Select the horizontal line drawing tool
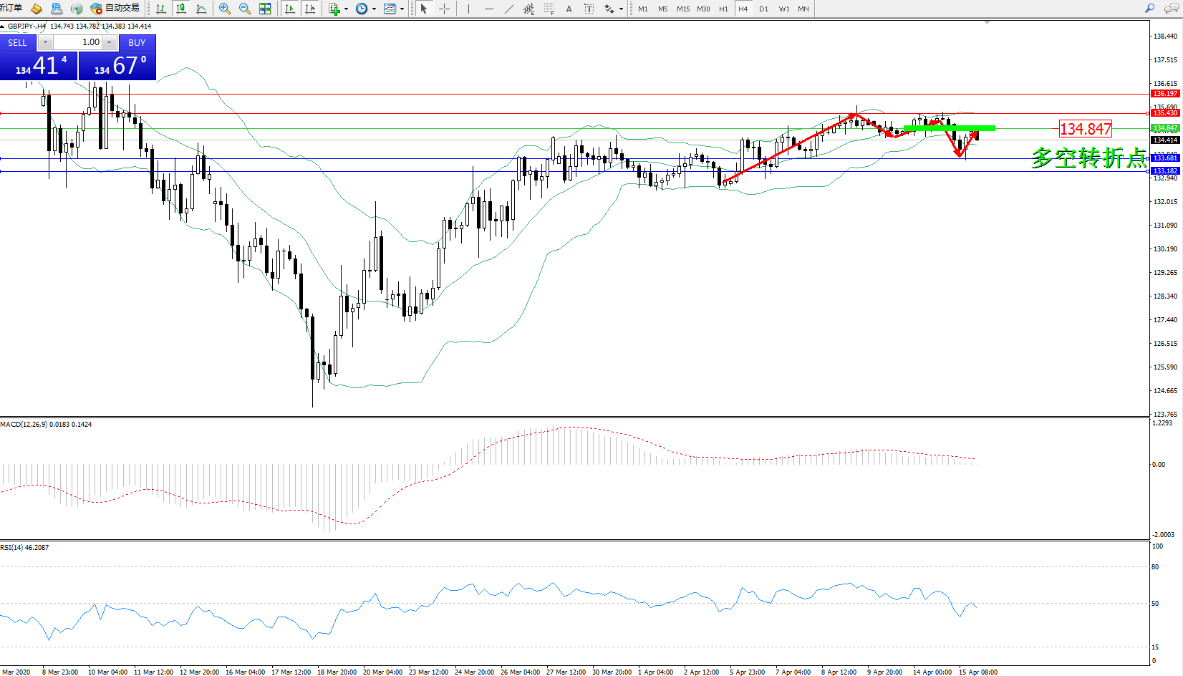1183x676 pixels. click(x=488, y=9)
